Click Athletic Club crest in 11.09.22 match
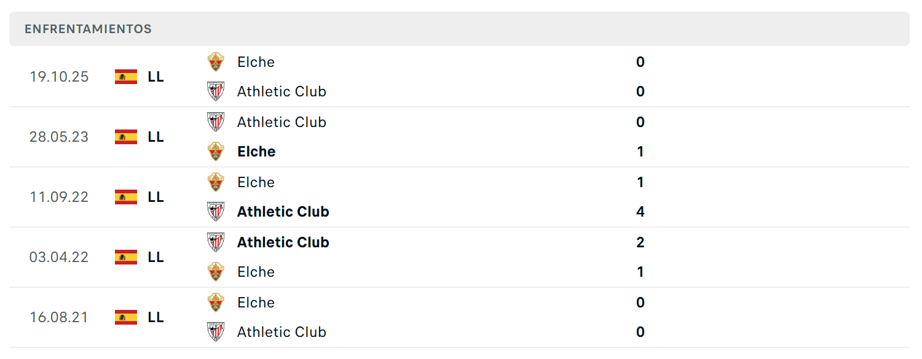Screen dimensions: 922x359 tap(216, 212)
